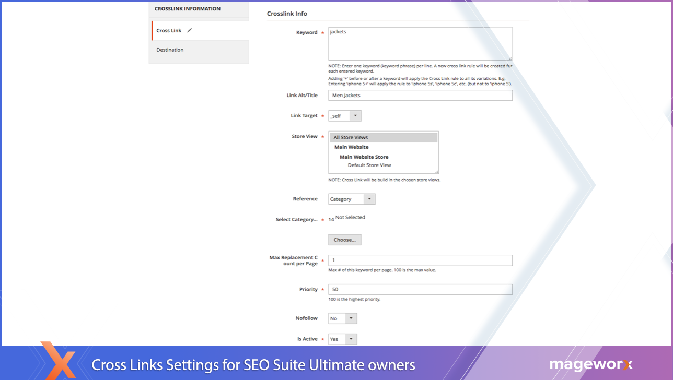This screenshot has width=673, height=380.
Task: Choose Main Website Store in list
Action: (x=364, y=157)
